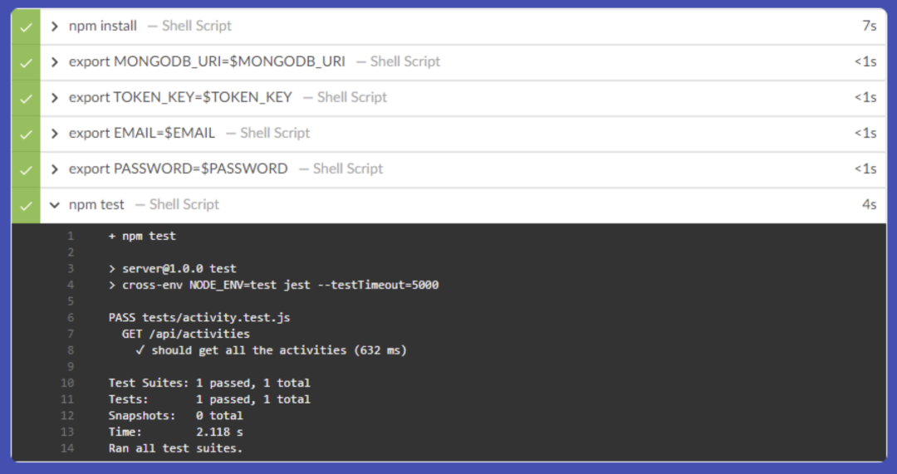897x474 pixels.
Task: Click the success check icon for export TOKEN_KEY
Action: pos(26,98)
